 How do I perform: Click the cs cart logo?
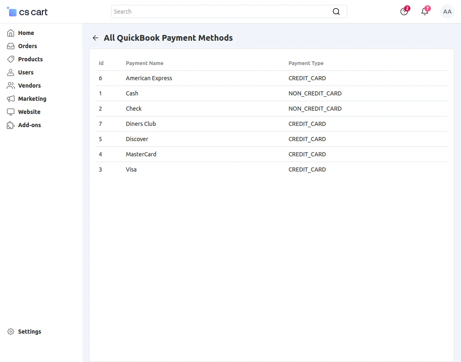27,12
